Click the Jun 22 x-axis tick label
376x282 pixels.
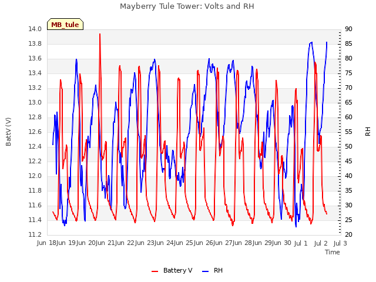tap(126, 243)
